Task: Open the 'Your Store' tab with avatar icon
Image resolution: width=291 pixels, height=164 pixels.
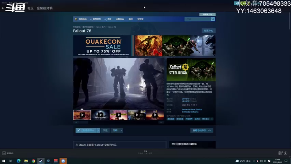Action: coord(81,19)
